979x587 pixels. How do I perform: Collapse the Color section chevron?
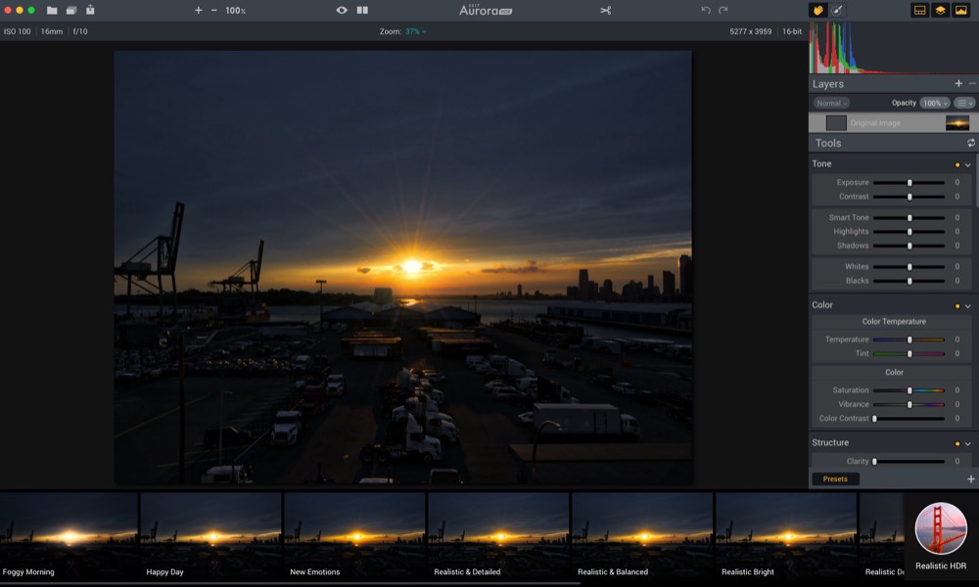coord(968,305)
